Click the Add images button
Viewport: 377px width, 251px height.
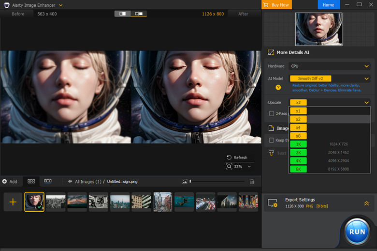(10, 182)
